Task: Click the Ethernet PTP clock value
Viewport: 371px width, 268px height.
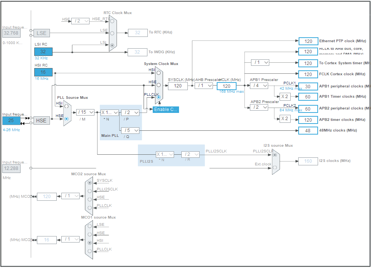Action: coord(308,41)
